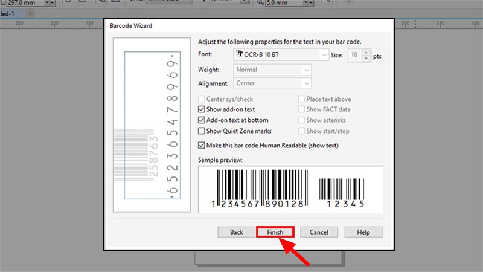Enable Show Quiet Zone marks

[x=202, y=131]
